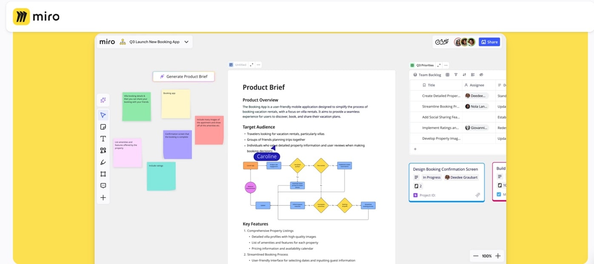Screen dimensions: 594x264
Task: Click the Key Features heading
Action: click(x=255, y=224)
